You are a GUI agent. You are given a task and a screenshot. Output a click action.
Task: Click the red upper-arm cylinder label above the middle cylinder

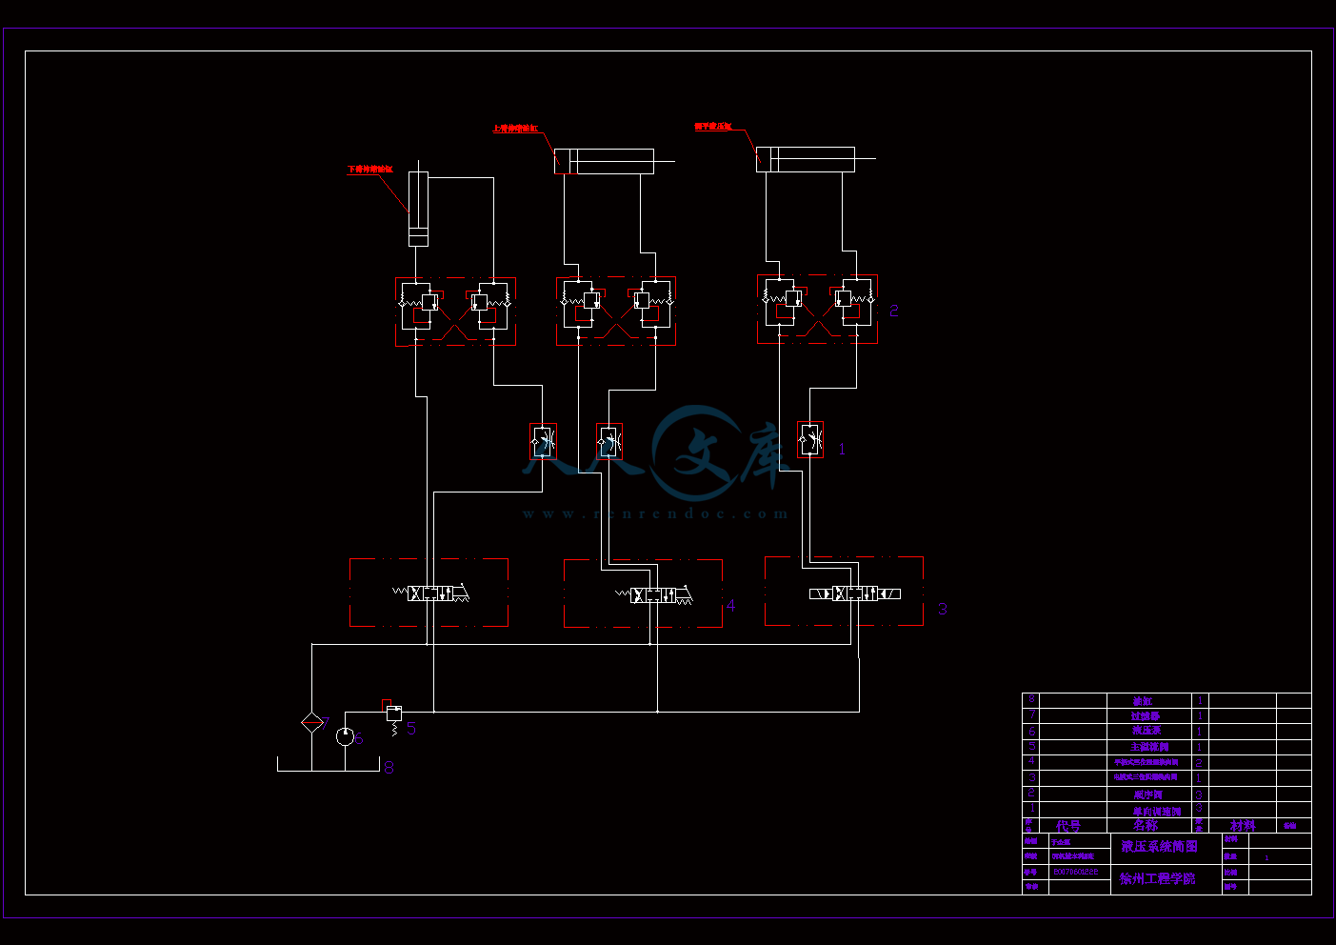coord(516,129)
